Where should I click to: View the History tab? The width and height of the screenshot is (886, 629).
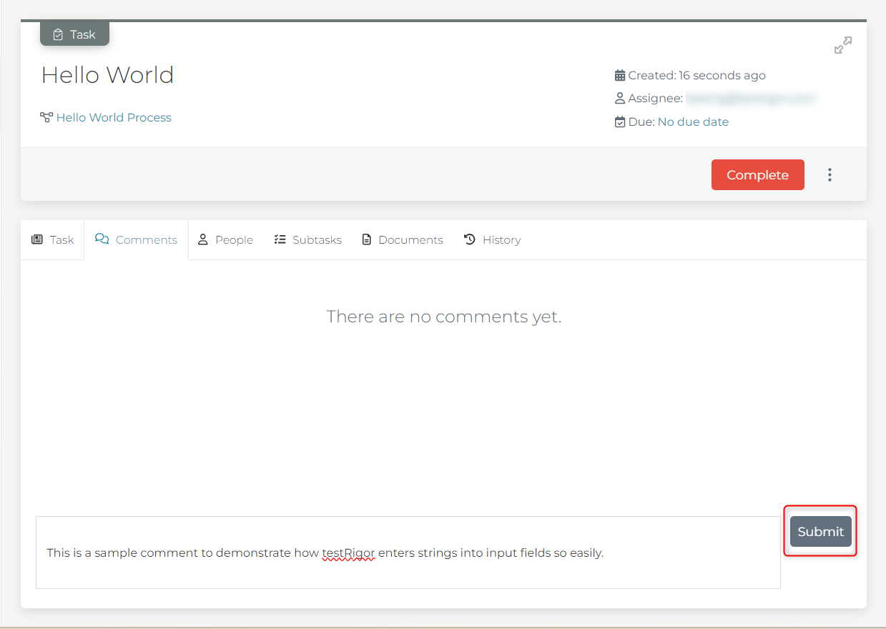coord(492,240)
